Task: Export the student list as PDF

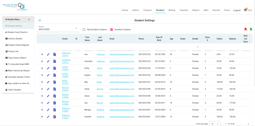Action: pos(246,29)
